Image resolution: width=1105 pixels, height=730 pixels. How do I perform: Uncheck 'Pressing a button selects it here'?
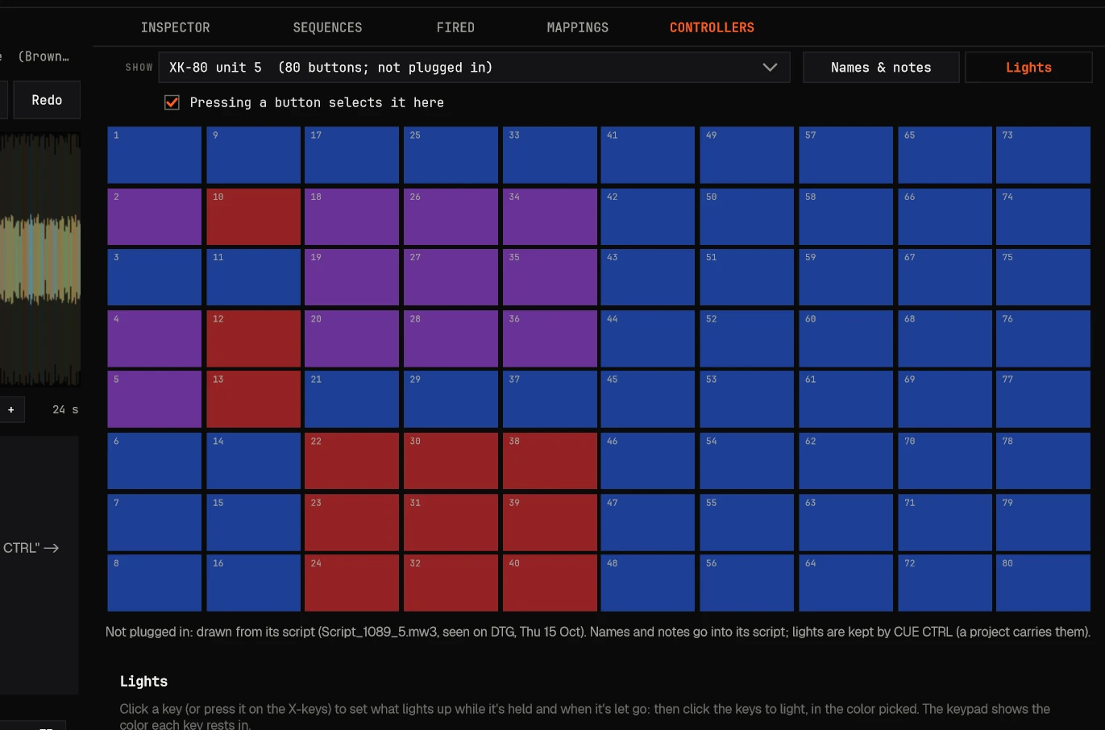pyautogui.click(x=172, y=102)
